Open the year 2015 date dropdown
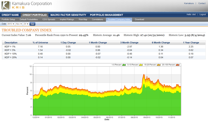Viewport: 208px width, 122px height. (x=11, y=24)
